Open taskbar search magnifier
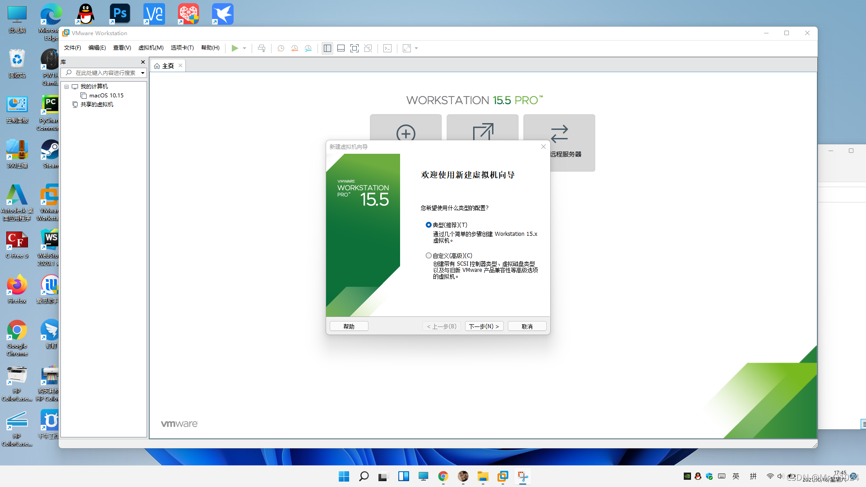This screenshot has height=487, width=866. click(x=364, y=477)
